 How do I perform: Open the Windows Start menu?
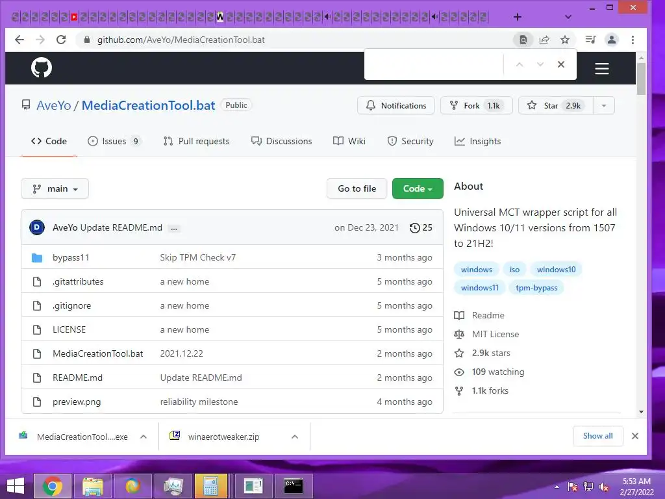pyautogui.click(x=16, y=486)
